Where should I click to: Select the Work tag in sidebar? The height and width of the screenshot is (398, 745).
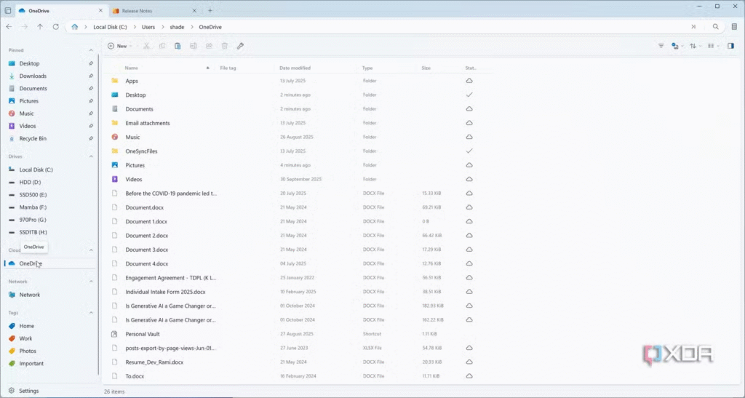pos(25,338)
